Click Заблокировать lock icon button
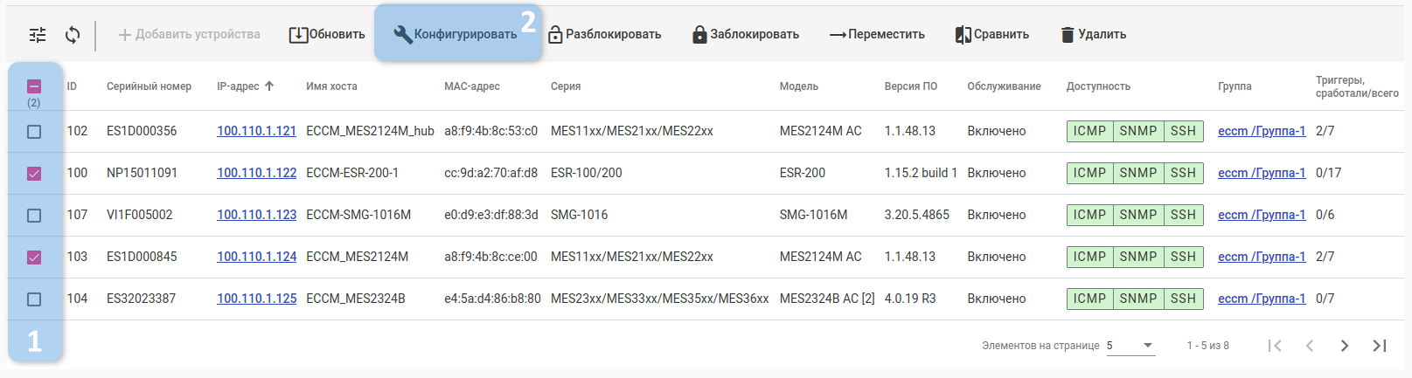 click(x=745, y=35)
